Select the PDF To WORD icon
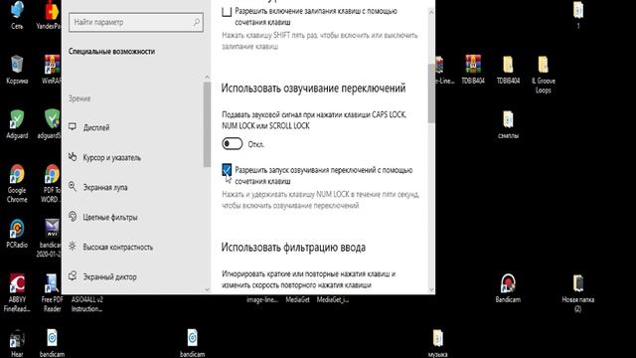The height and width of the screenshot is (358, 636). [x=52, y=183]
